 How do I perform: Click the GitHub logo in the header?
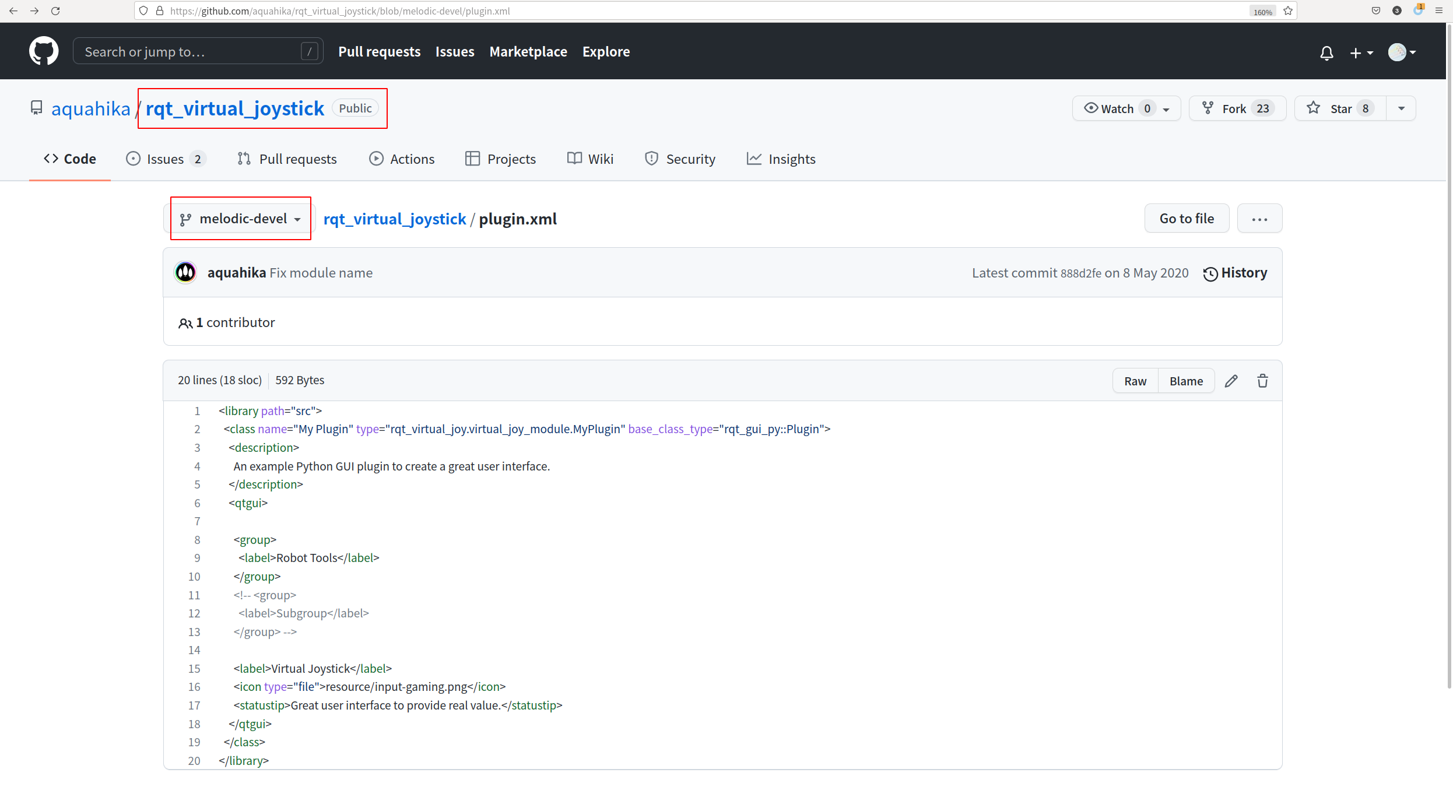click(44, 51)
